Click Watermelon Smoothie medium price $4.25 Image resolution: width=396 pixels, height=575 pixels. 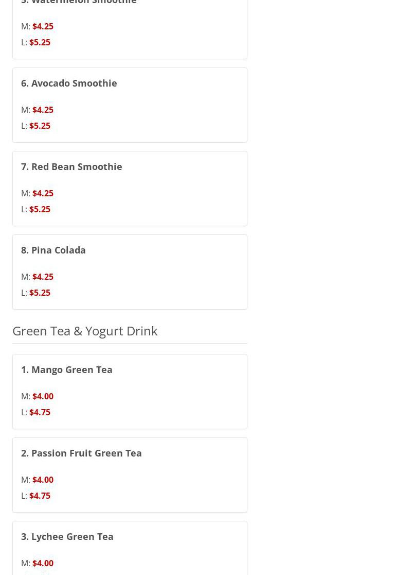[x=43, y=26]
